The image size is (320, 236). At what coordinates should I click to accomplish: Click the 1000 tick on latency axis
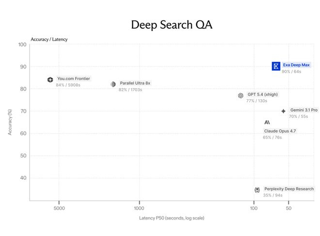pos(139,208)
